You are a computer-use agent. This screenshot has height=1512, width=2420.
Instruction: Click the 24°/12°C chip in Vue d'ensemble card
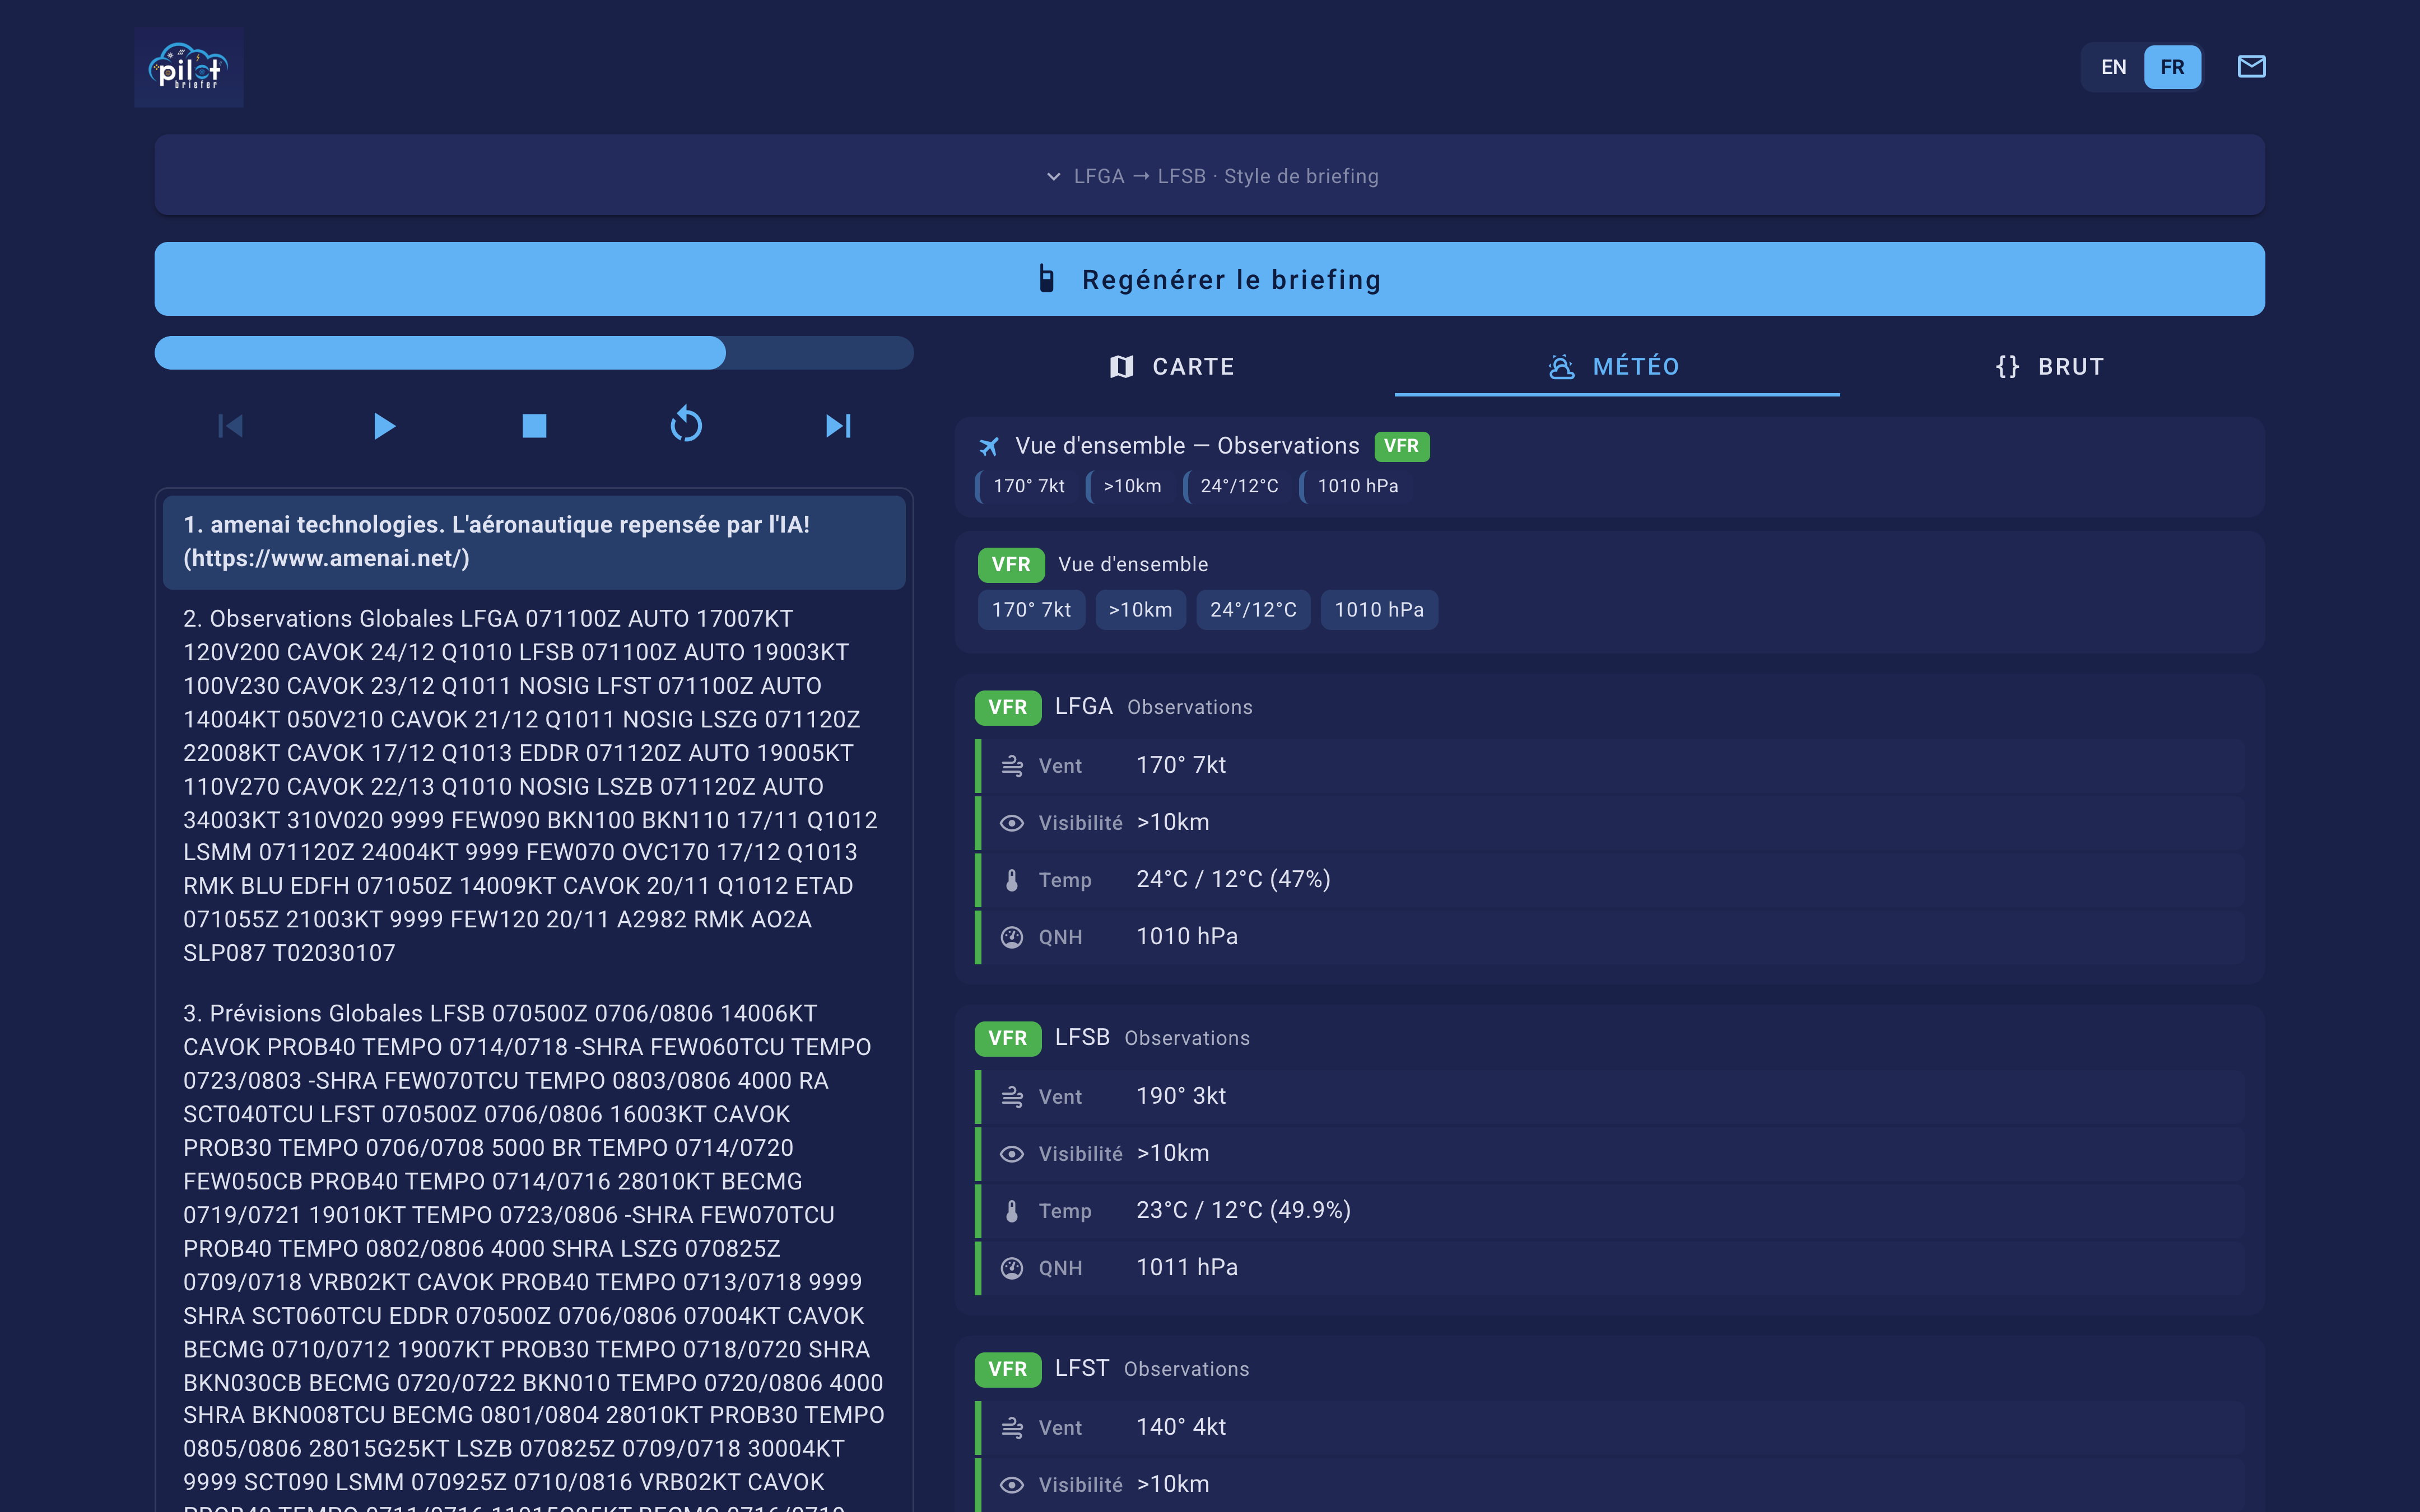[1253, 610]
